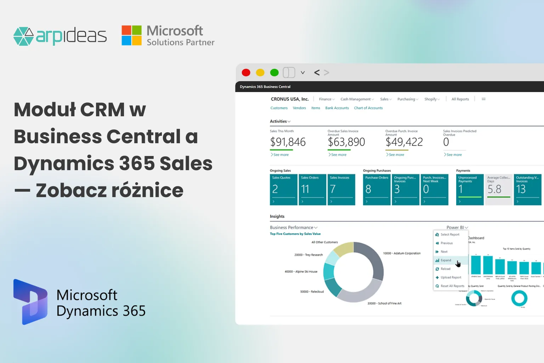Click the $91,846 sales amount
Screen dimensions: 544x363
pyautogui.click(x=288, y=142)
